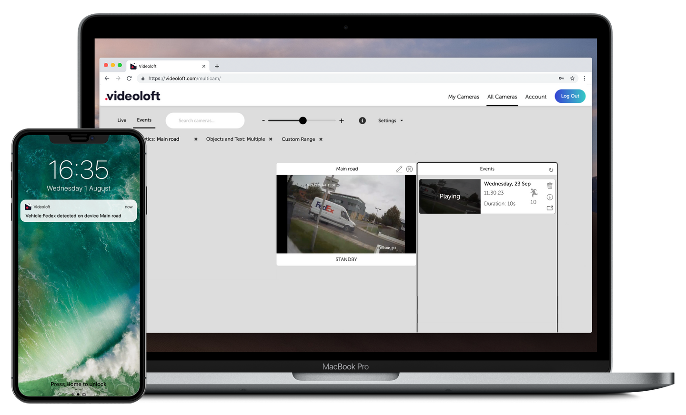Open My Cameras page
The image size is (686, 415).
(x=464, y=97)
